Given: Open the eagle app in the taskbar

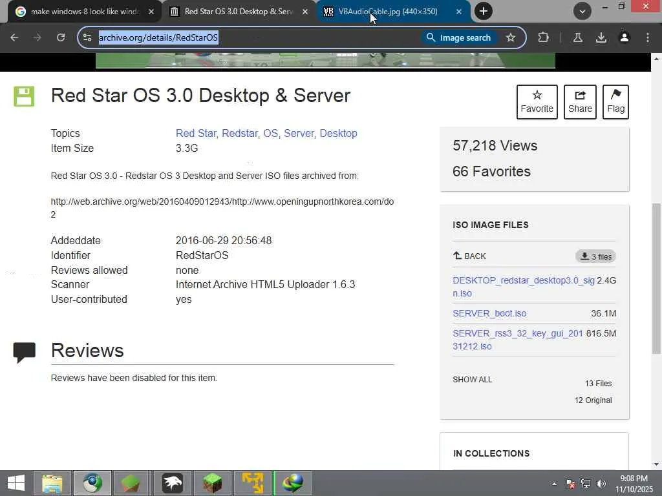Looking at the screenshot, I should click(x=173, y=483).
